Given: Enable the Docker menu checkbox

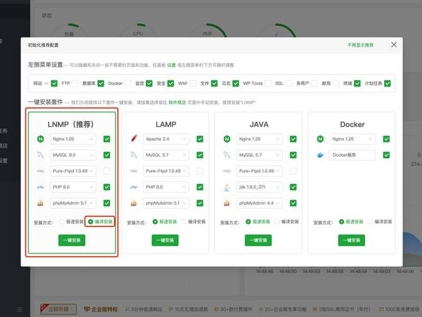Looking at the screenshot, I should (x=128, y=83).
